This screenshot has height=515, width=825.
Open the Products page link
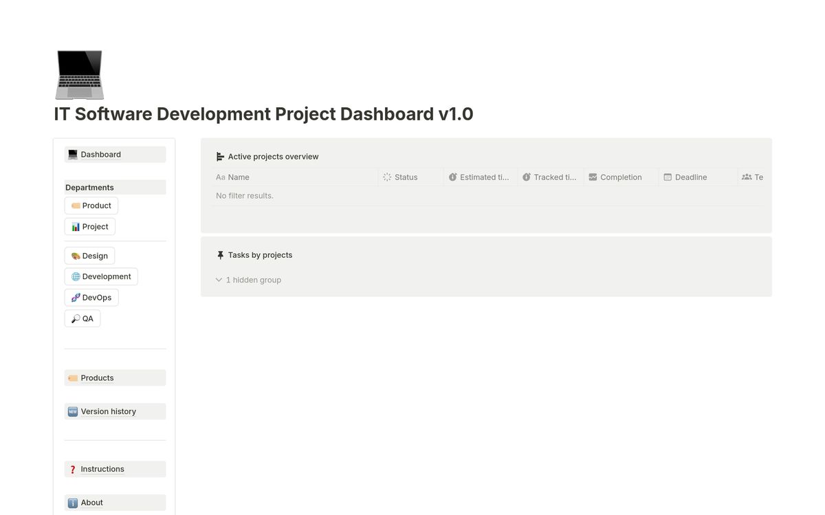pos(97,378)
